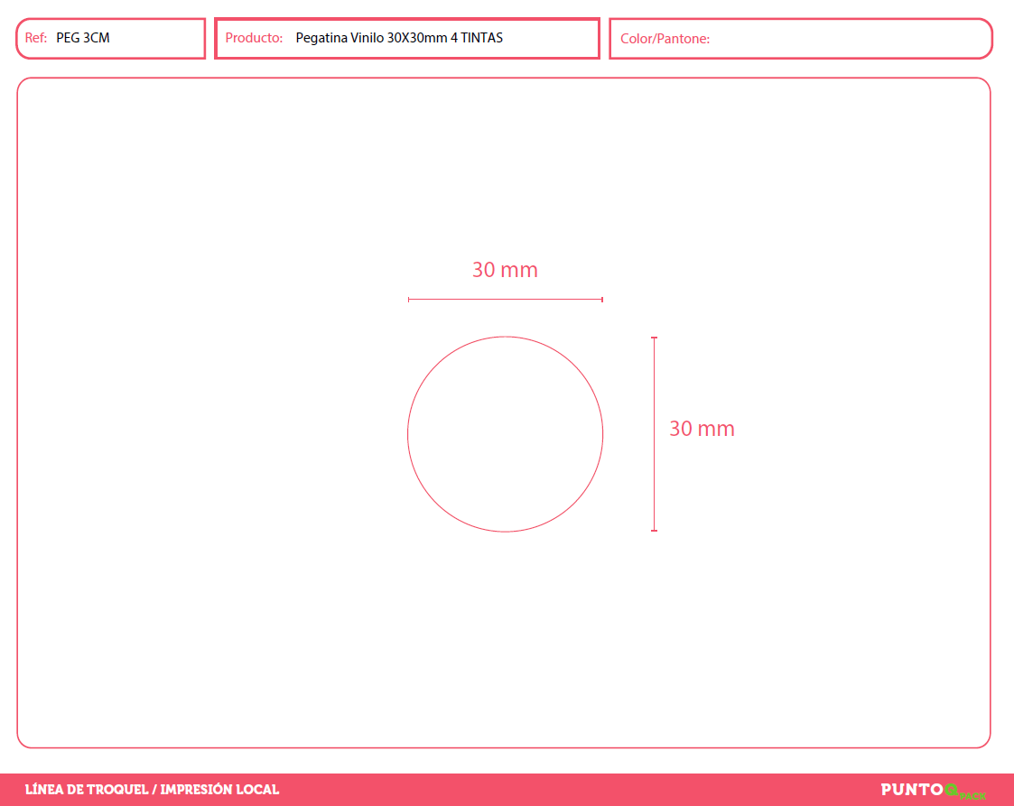Click the horizontal '30 mm' dimension label
This screenshot has width=1014, height=806.
pos(505,270)
